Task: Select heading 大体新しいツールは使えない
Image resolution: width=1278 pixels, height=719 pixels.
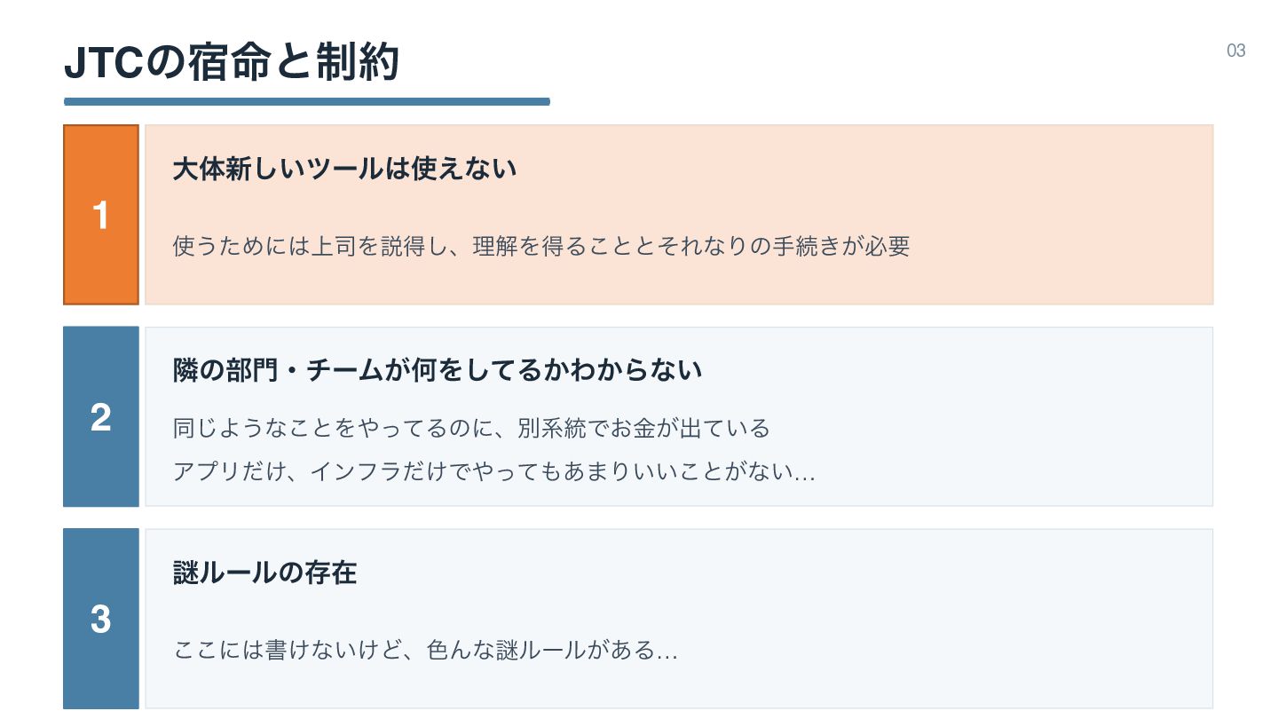Action: point(344,169)
